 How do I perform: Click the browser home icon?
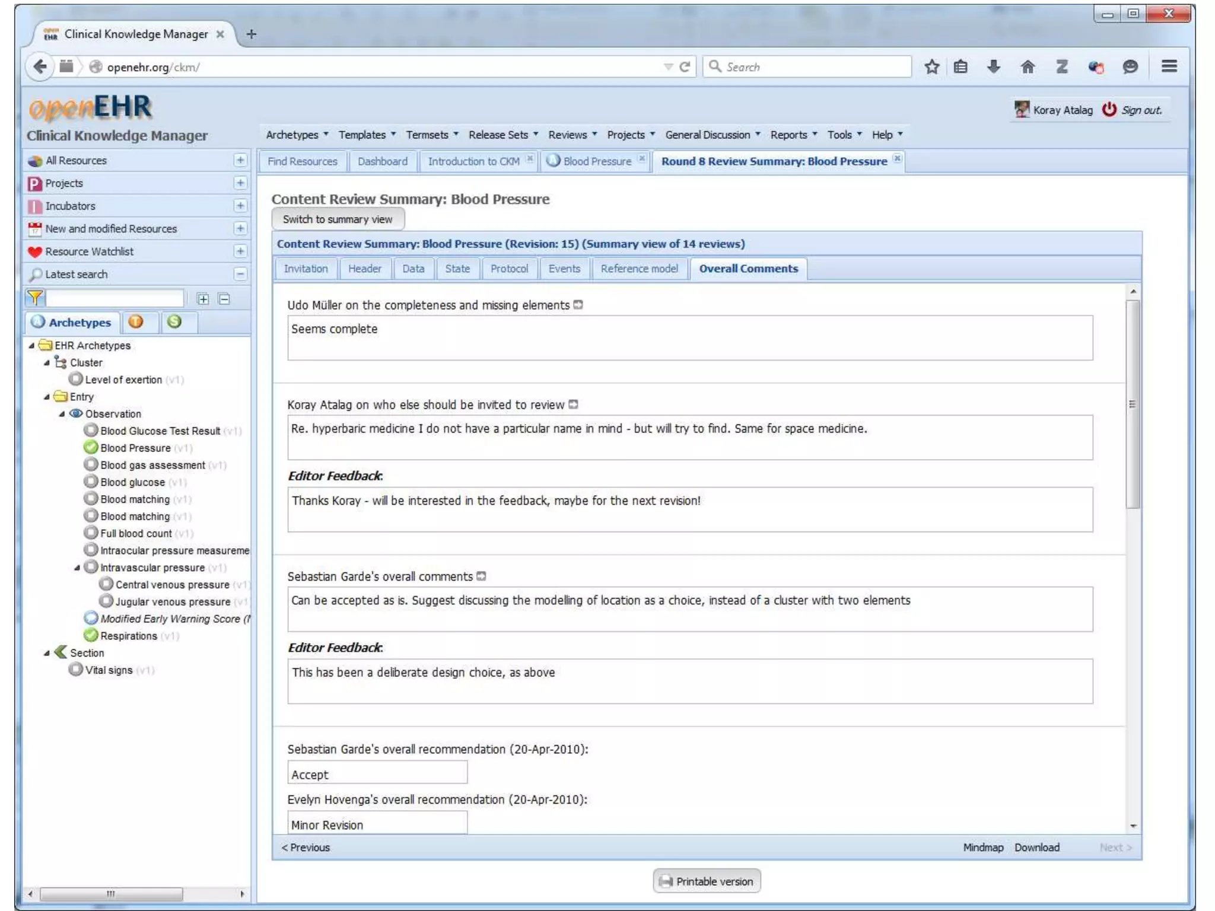(1028, 66)
